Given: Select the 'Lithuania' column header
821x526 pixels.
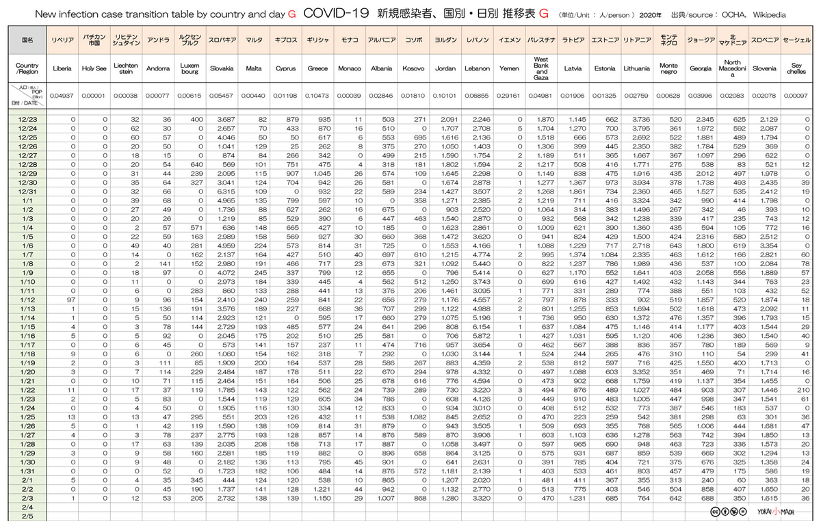Looking at the screenshot, I should (x=637, y=68).
